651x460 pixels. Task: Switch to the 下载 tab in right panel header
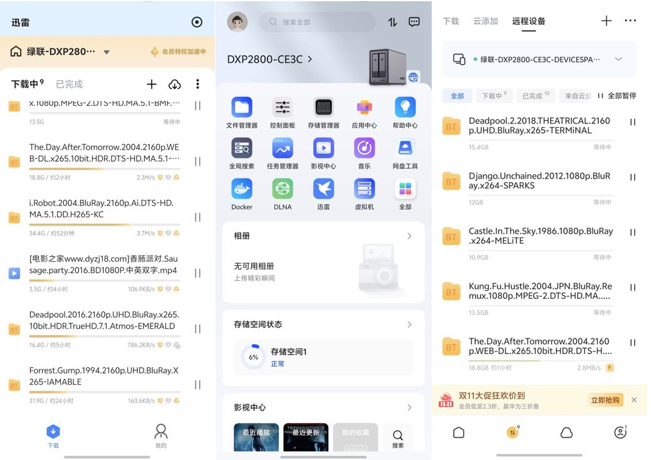tap(451, 21)
